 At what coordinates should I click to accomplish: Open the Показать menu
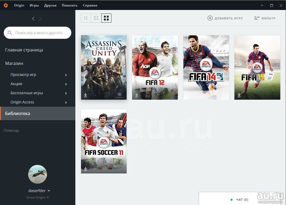pyautogui.click(x=69, y=5)
